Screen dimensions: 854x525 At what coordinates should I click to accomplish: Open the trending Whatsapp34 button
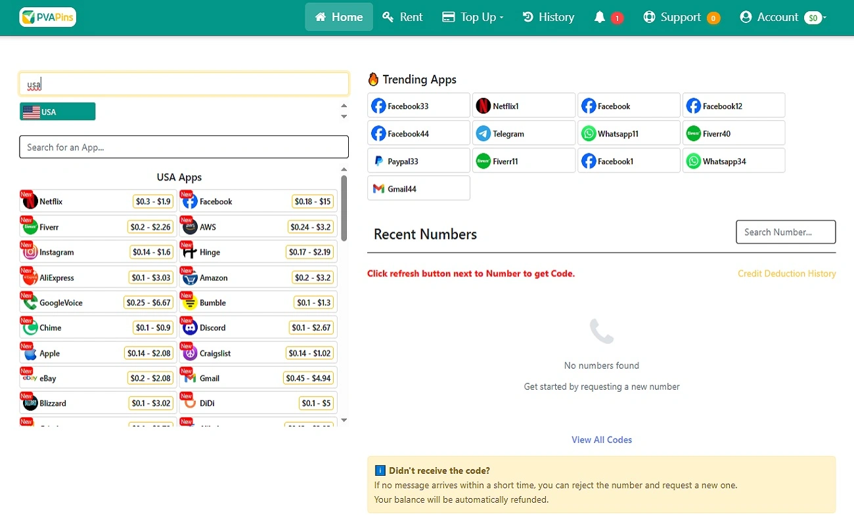coord(734,161)
